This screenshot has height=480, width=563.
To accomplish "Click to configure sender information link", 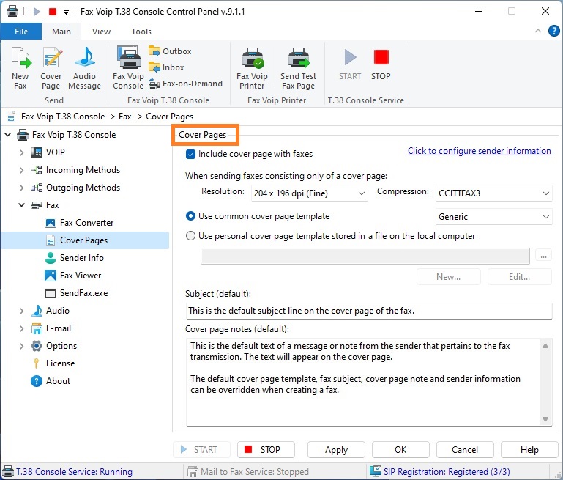I will coord(480,151).
